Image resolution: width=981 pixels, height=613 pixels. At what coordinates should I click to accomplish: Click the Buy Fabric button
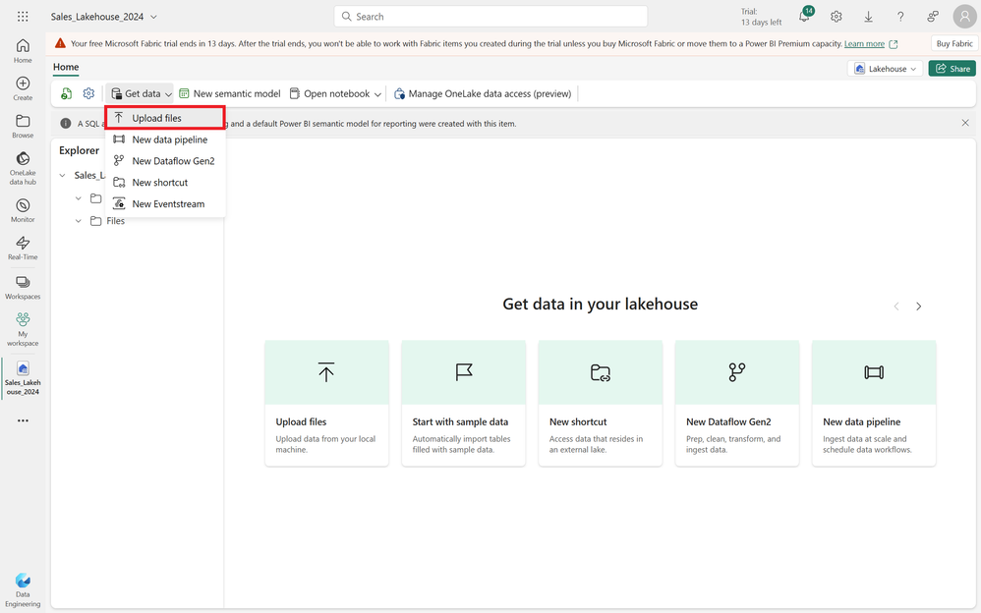pyautogui.click(x=954, y=44)
